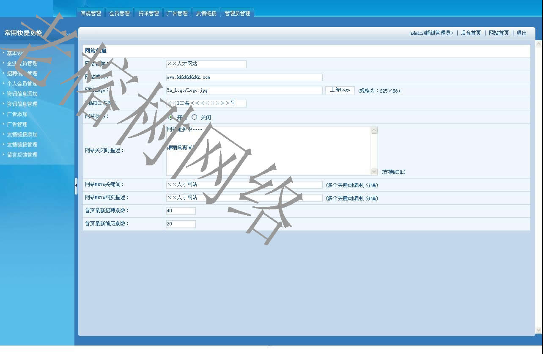The width and height of the screenshot is (543, 354).
Task: Open the 资讯管理 tab
Action: click(148, 13)
